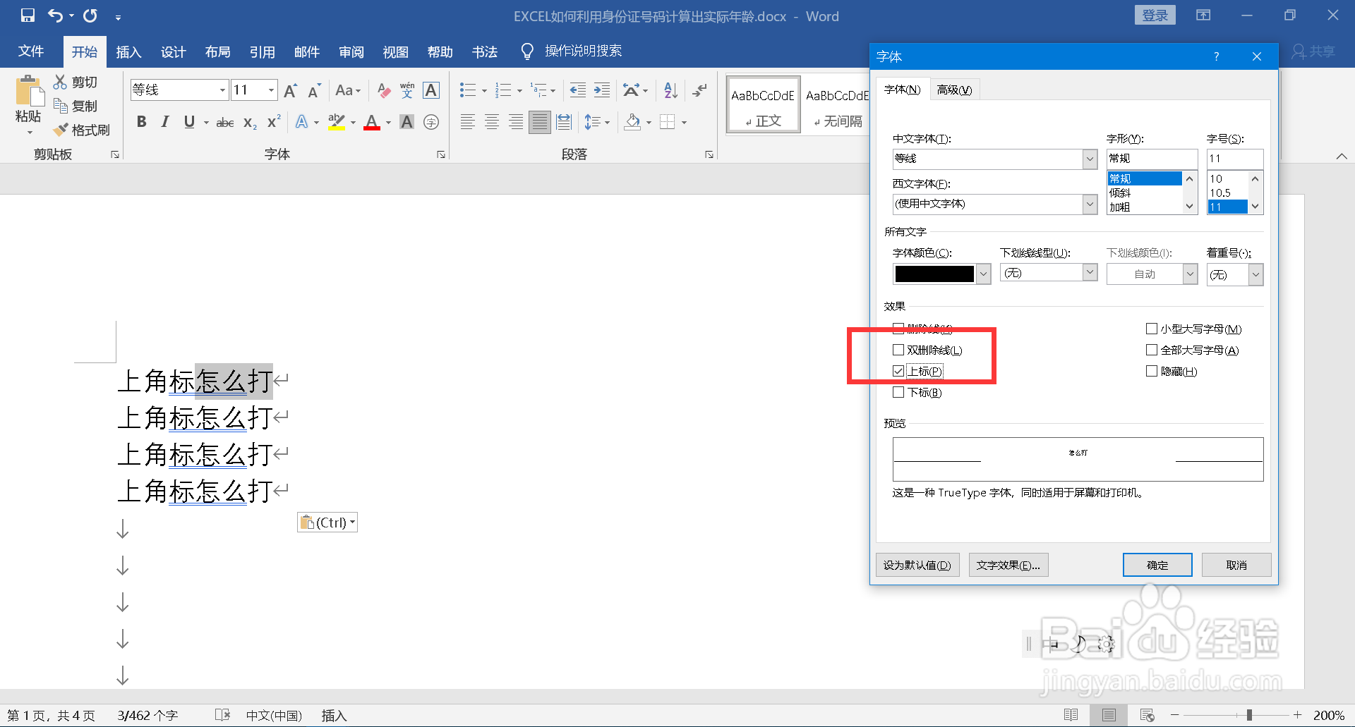Check the double strikethrough box
Viewport: 1355px width, 727px height.
(898, 350)
